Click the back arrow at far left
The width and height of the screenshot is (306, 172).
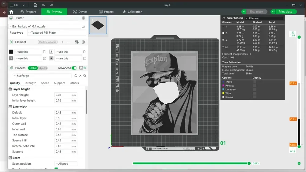[4, 13]
